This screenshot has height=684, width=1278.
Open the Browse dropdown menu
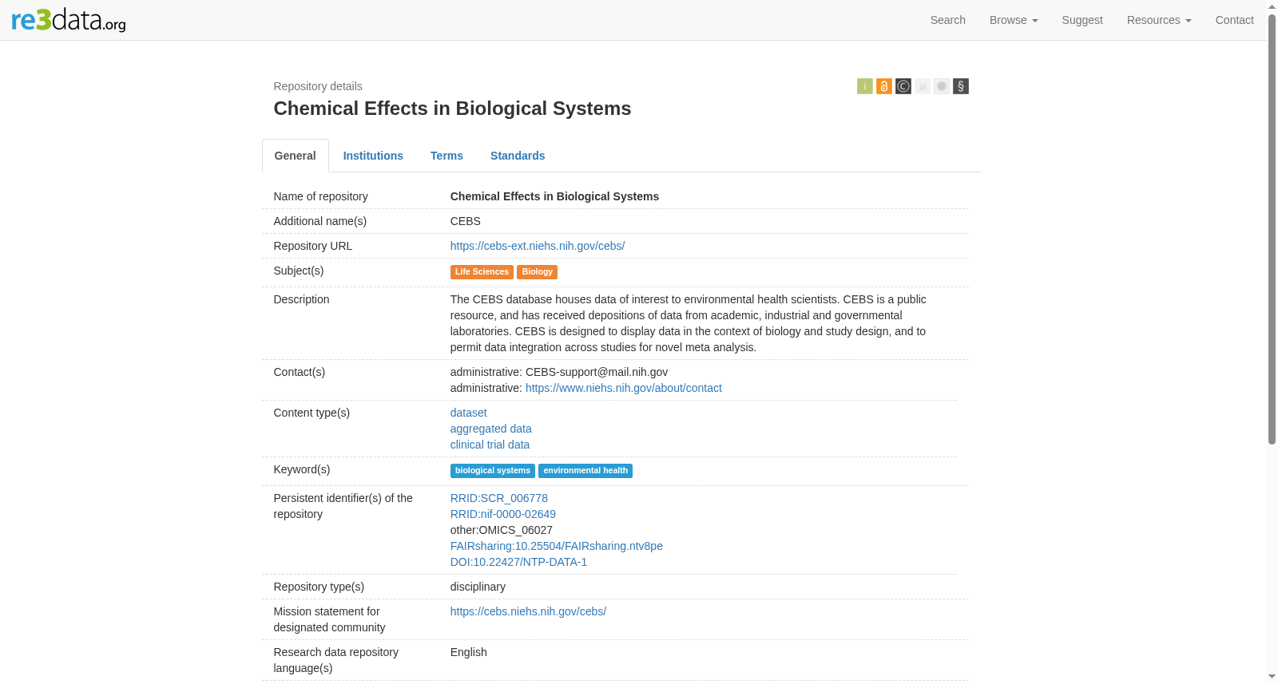point(1013,20)
